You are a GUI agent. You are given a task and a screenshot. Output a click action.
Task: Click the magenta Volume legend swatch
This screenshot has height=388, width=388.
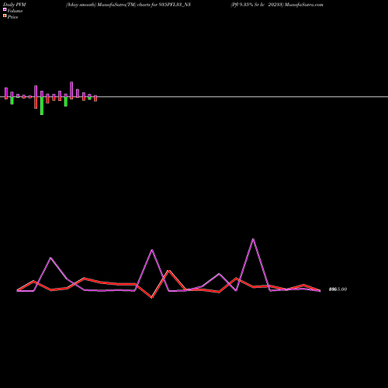pos(5,9)
